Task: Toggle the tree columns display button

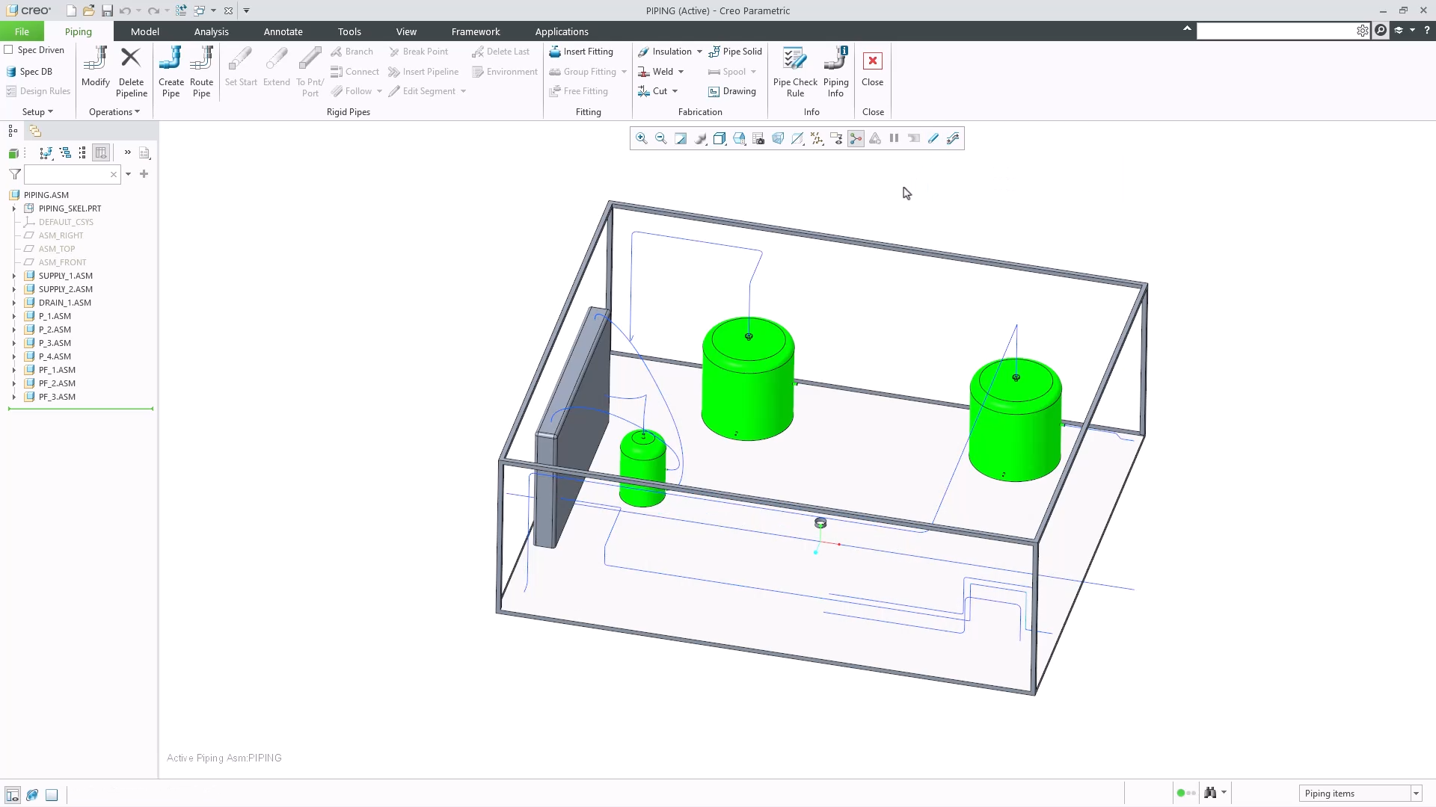Action: pyautogui.click(x=101, y=152)
